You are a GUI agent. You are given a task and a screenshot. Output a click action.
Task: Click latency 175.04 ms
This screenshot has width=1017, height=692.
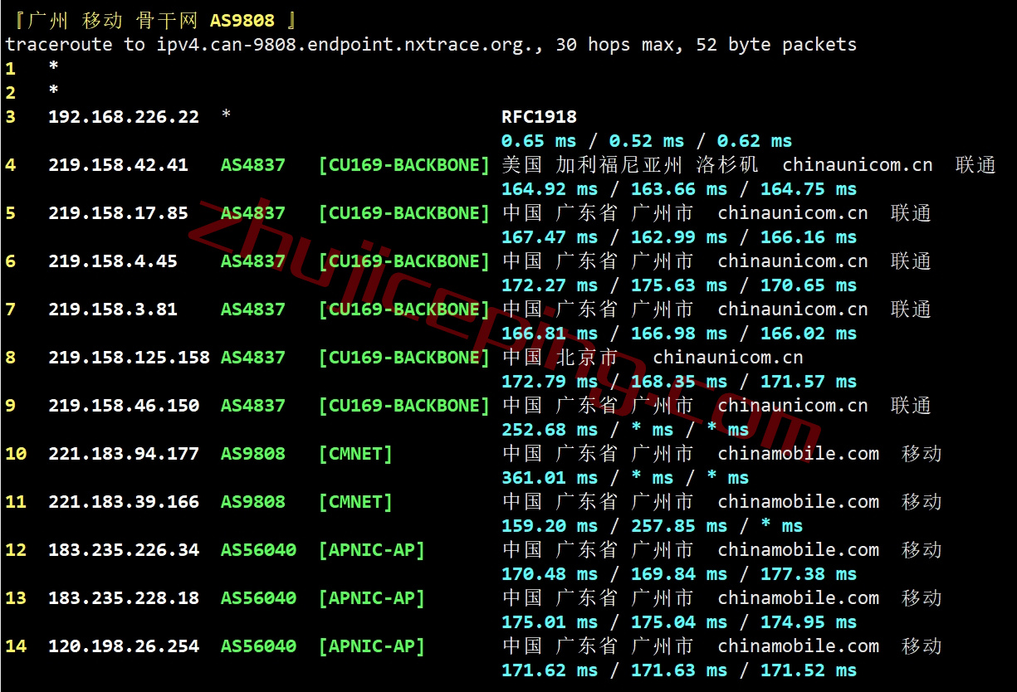click(679, 622)
